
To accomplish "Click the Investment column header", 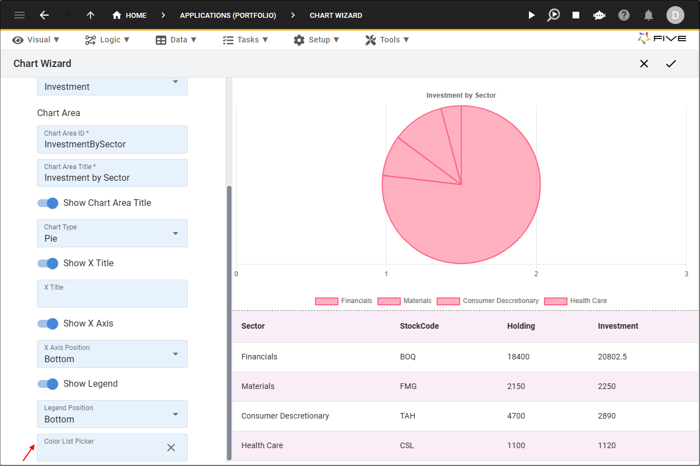I will (618, 326).
